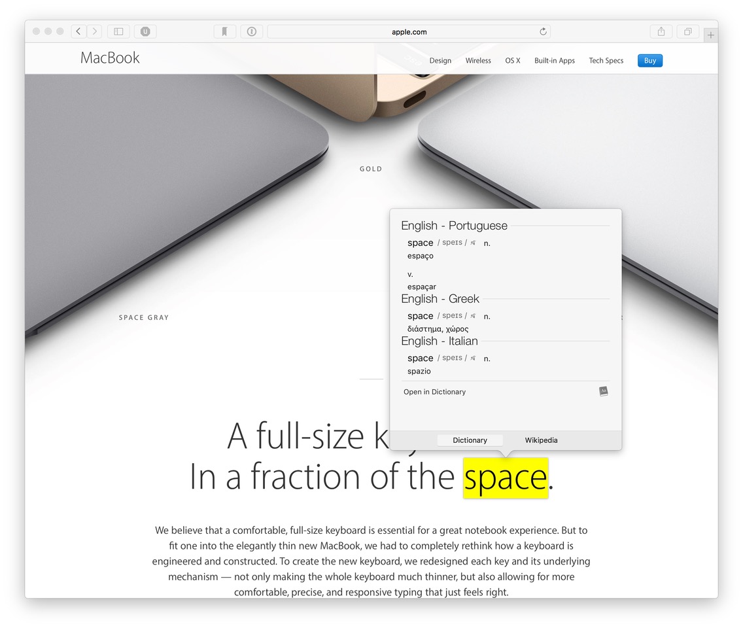Click the English - Greek heading
Screen dimensions: 743x628
pos(440,299)
